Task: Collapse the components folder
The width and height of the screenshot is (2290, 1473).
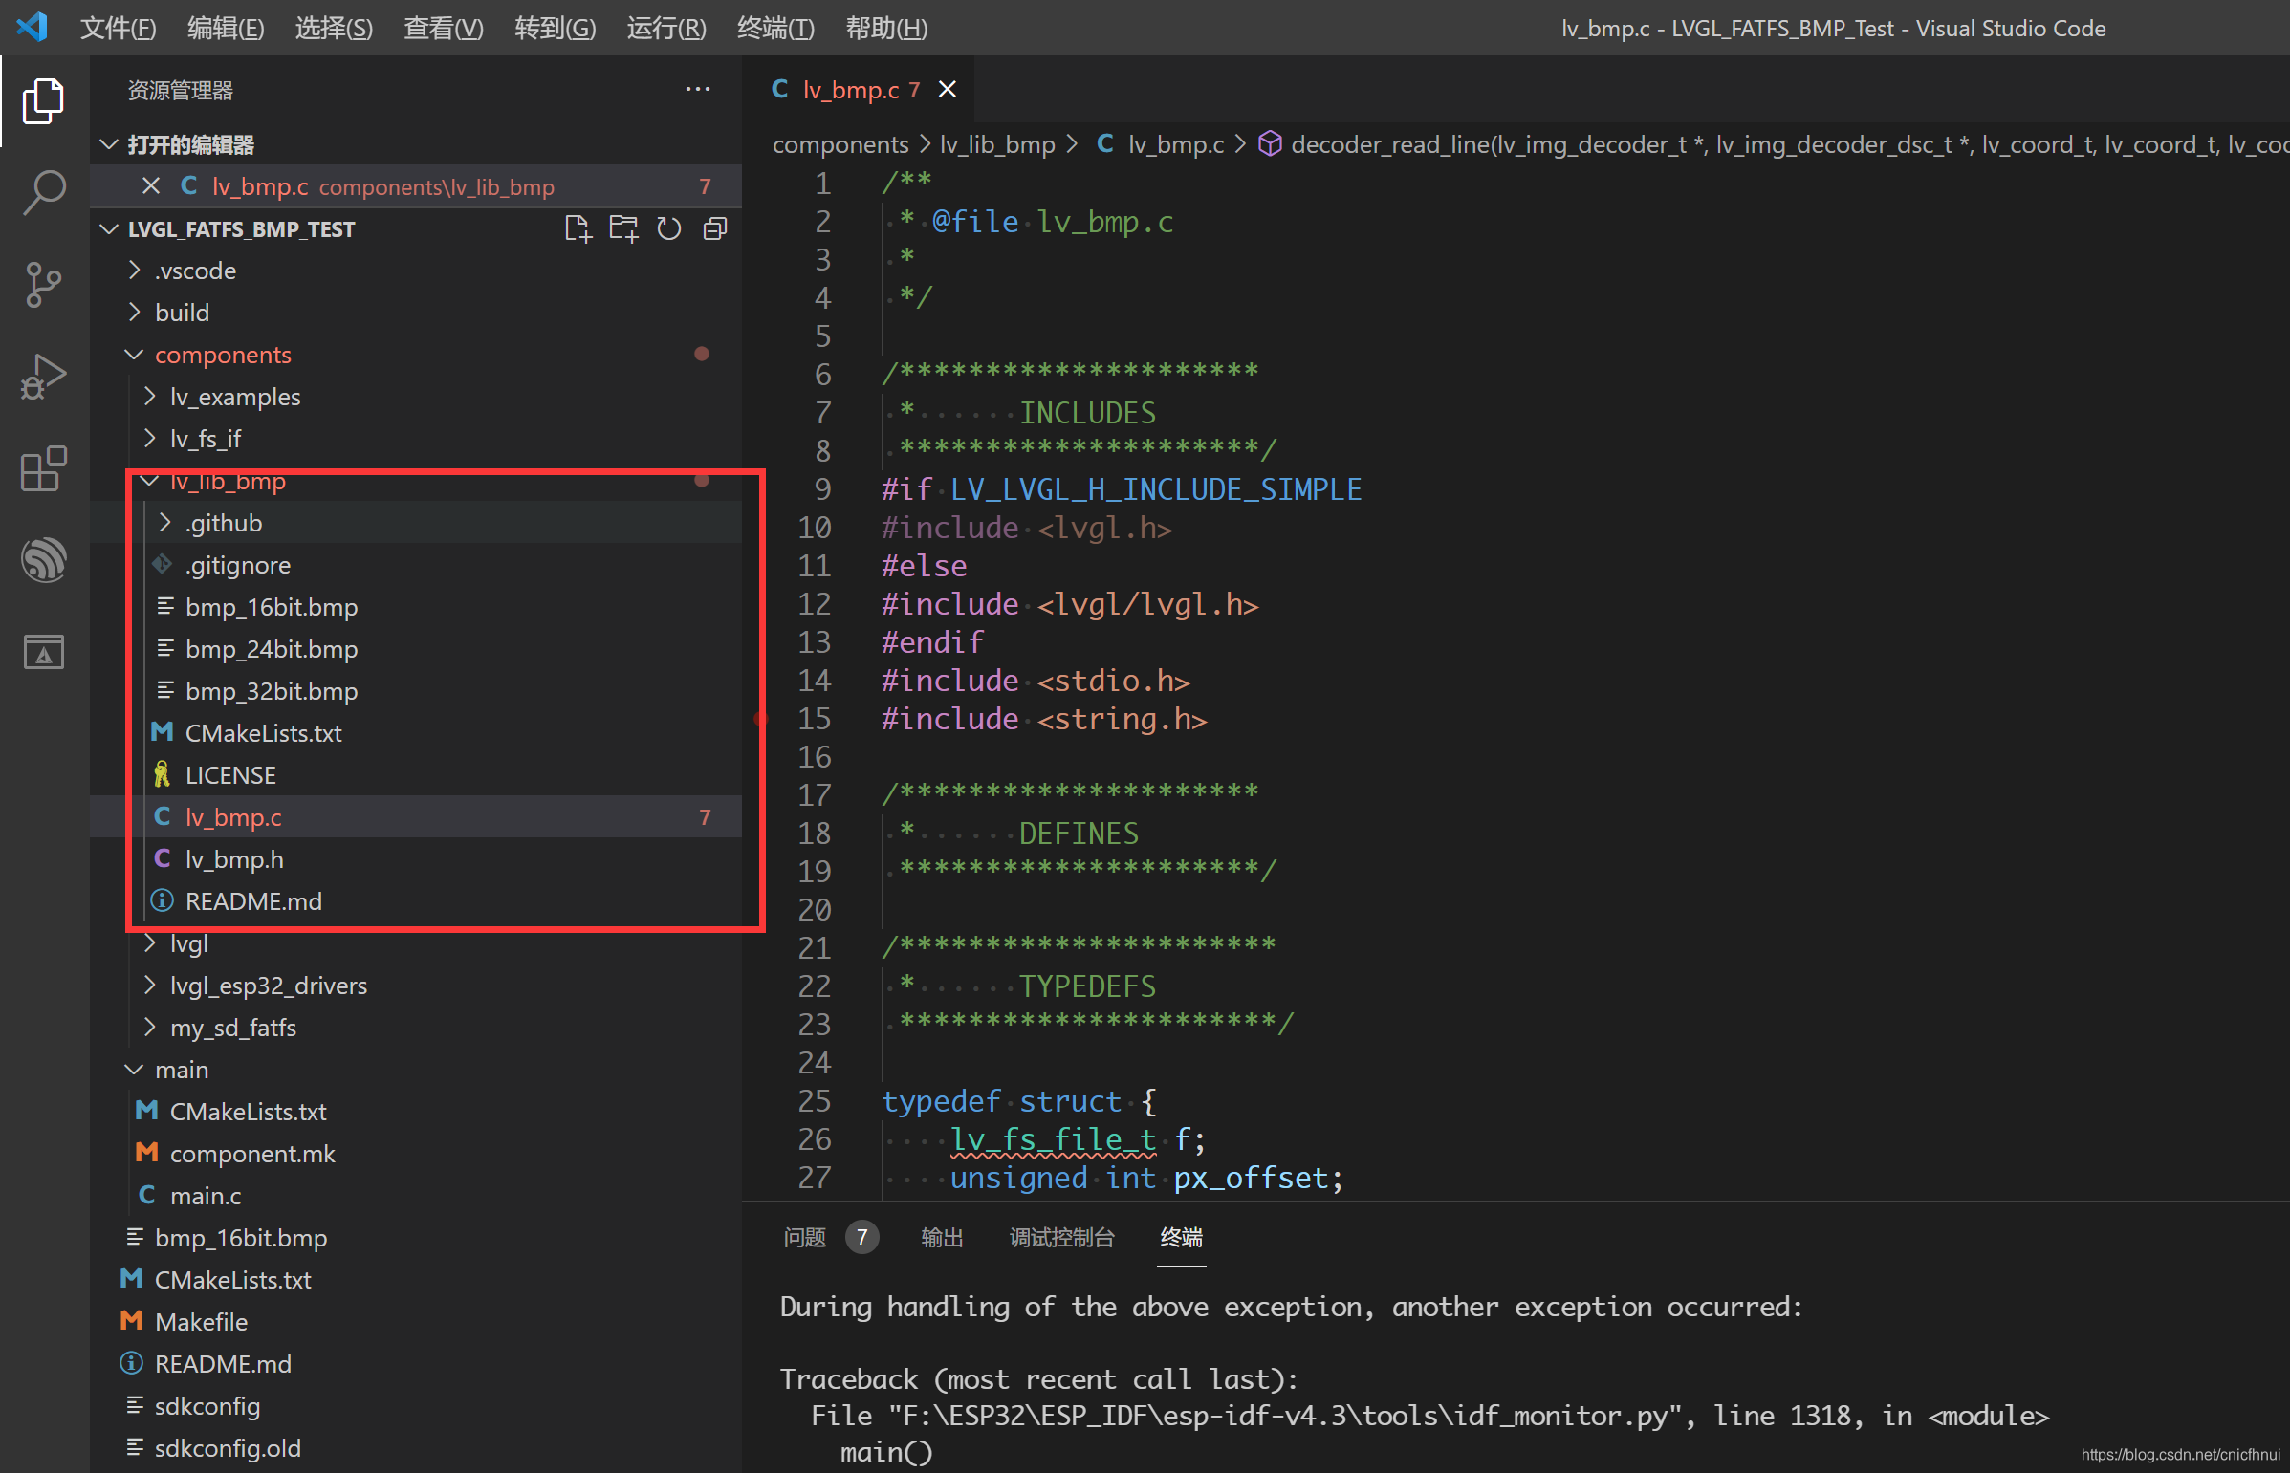Action: pos(223,354)
